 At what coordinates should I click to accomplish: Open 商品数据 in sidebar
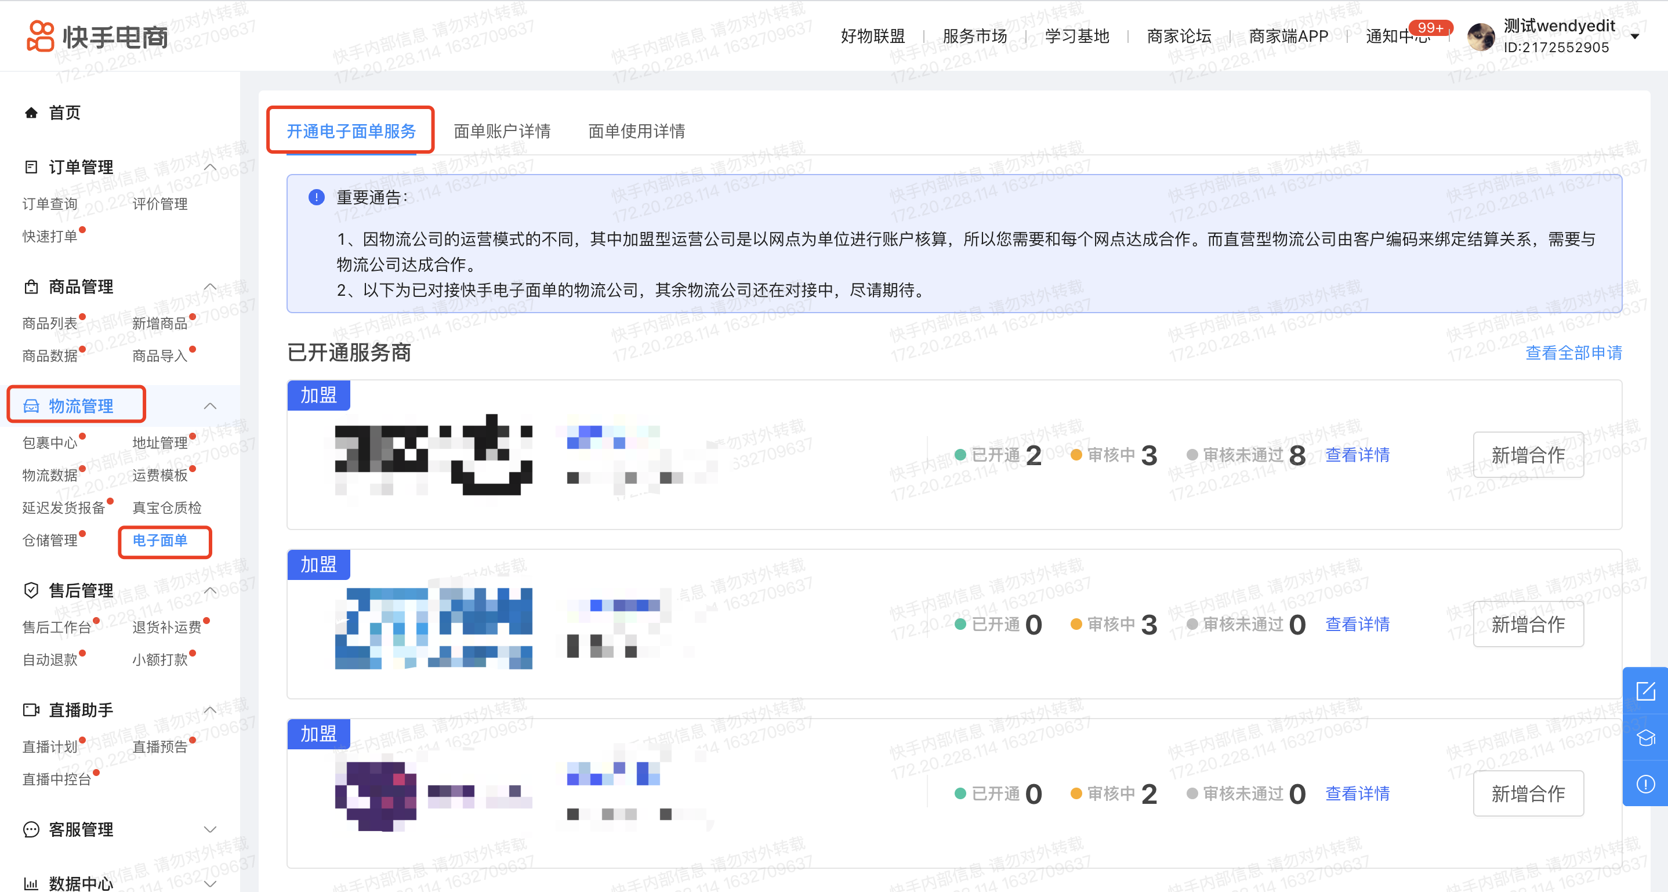click(x=50, y=356)
